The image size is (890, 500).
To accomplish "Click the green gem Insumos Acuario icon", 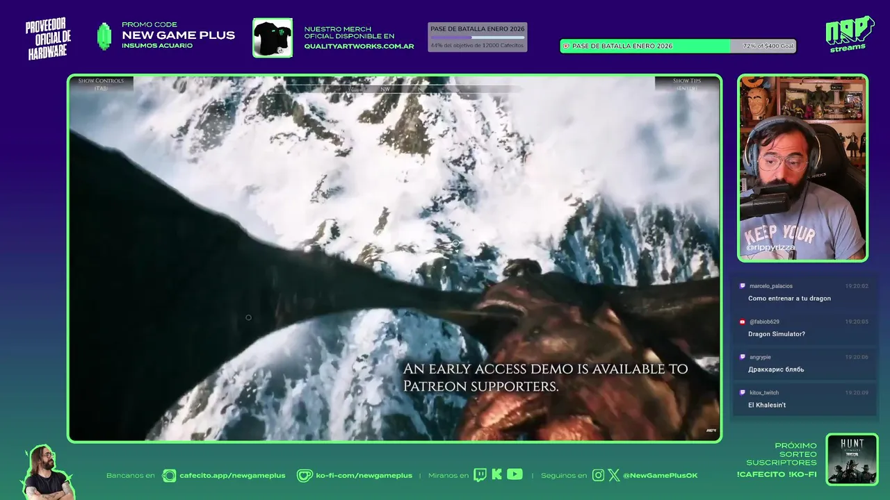I will pos(104,36).
